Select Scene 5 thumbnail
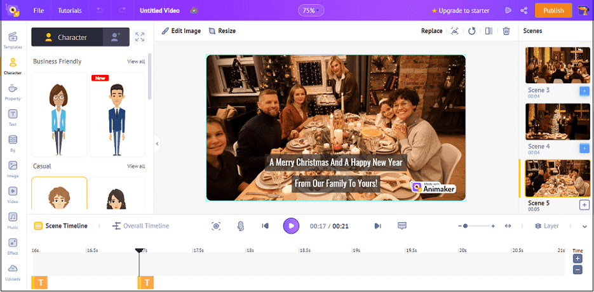594x292 pixels. click(558, 178)
